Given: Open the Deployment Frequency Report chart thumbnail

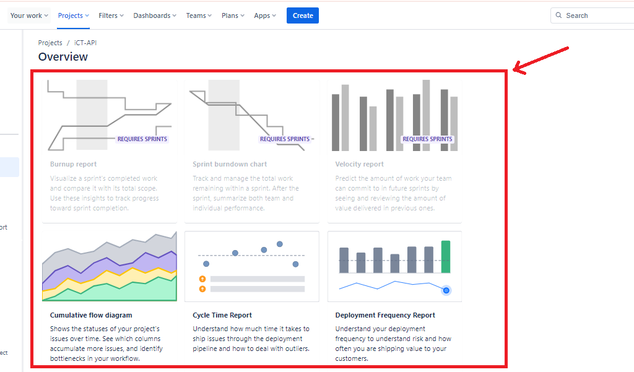Looking at the screenshot, I should pyautogui.click(x=394, y=266).
